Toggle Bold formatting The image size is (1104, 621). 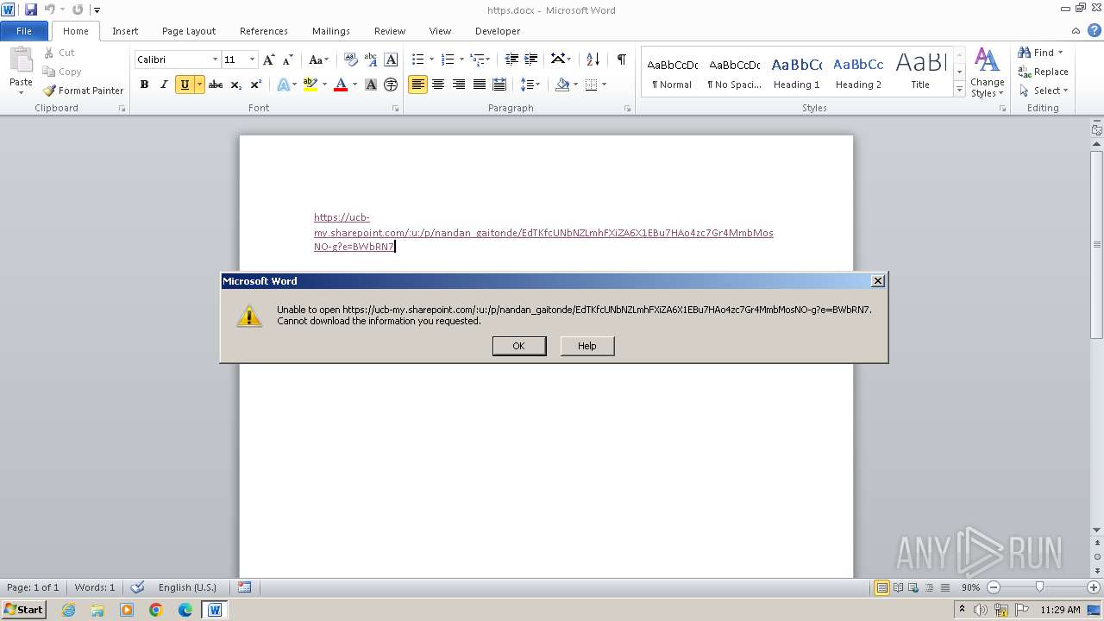pos(144,85)
